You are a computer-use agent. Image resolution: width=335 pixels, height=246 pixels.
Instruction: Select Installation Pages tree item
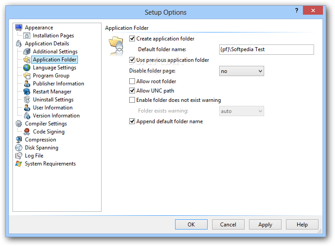coord(53,36)
